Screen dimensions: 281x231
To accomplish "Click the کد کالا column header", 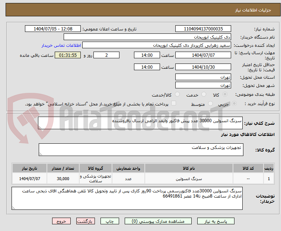I will [248, 168].
